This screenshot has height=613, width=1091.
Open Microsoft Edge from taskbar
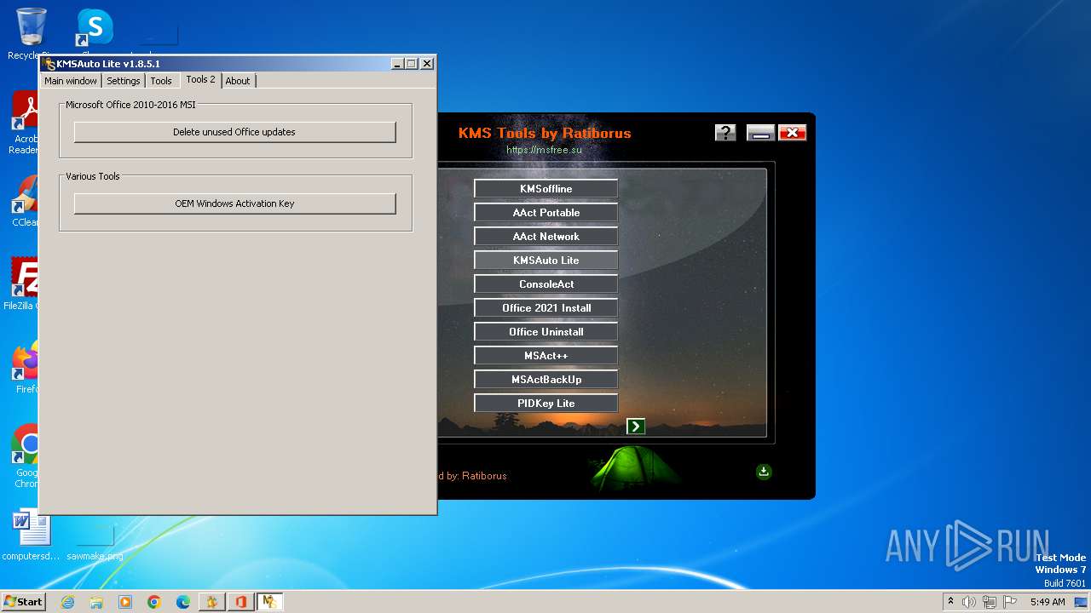coord(183,602)
